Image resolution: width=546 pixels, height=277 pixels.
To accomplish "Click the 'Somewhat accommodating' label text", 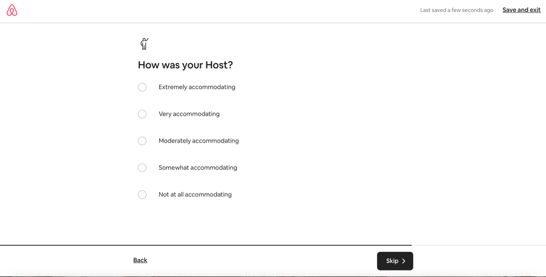I will point(198,168).
